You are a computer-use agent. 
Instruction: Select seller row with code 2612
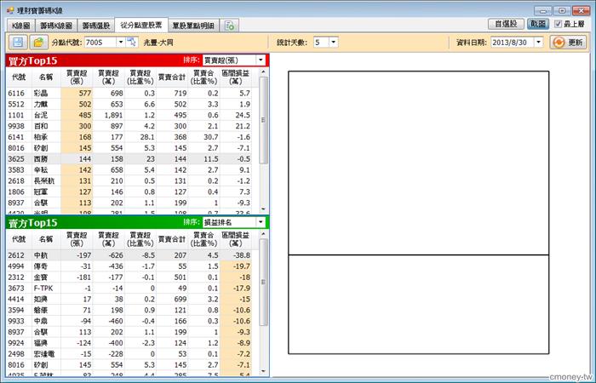click(x=129, y=255)
